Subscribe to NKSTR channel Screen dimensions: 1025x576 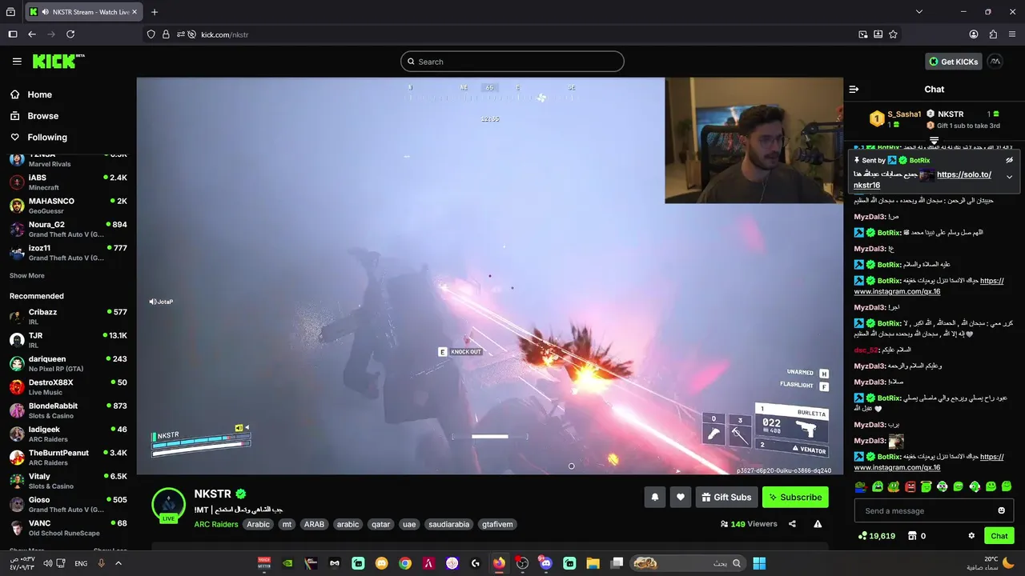(795, 497)
